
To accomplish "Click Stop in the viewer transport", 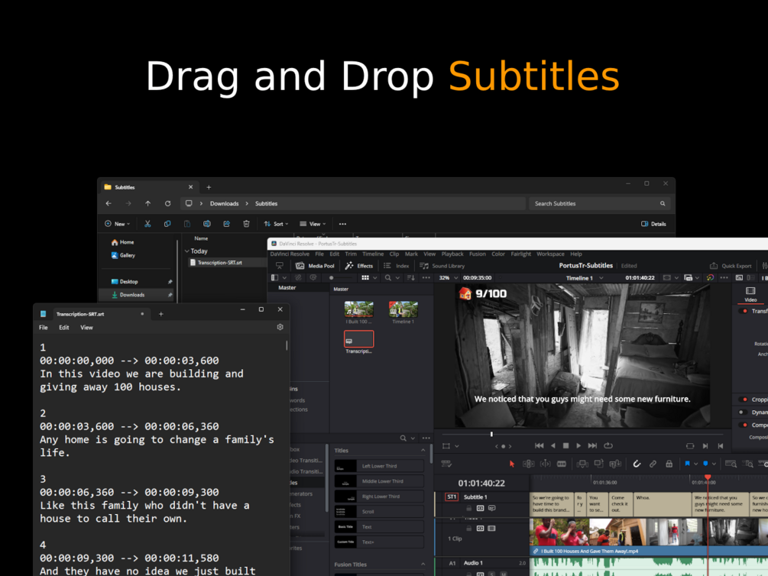I will pos(565,445).
